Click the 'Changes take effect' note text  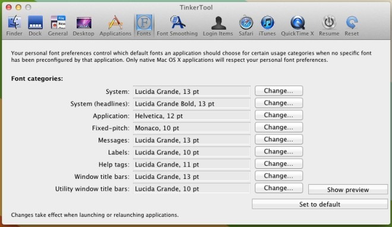[x=95, y=215]
